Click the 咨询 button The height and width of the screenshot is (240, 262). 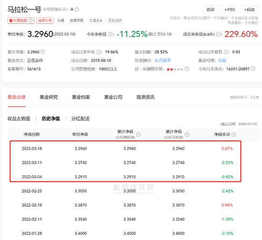pyautogui.click(x=211, y=10)
